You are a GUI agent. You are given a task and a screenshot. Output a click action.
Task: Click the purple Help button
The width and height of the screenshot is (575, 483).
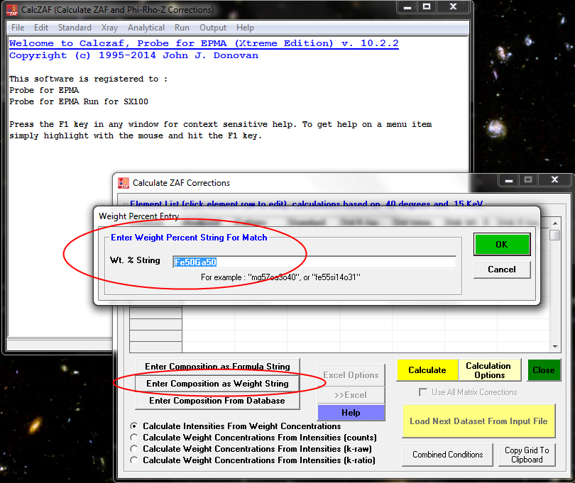(351, 413)
